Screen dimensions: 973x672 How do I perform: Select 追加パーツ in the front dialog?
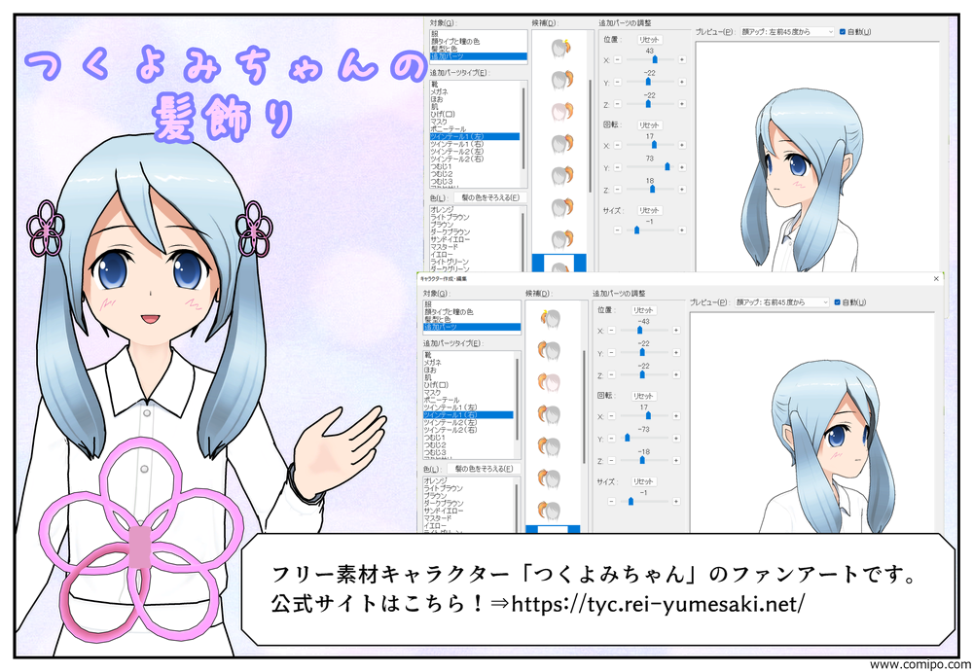pyautogui.click(x=472, y=327)
